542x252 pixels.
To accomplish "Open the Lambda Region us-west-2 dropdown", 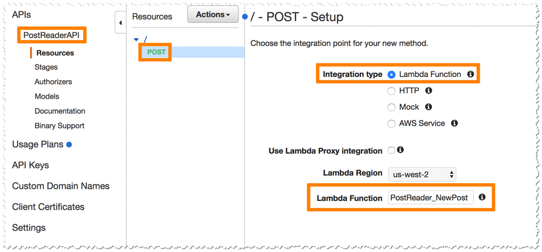I will (422, 175).
